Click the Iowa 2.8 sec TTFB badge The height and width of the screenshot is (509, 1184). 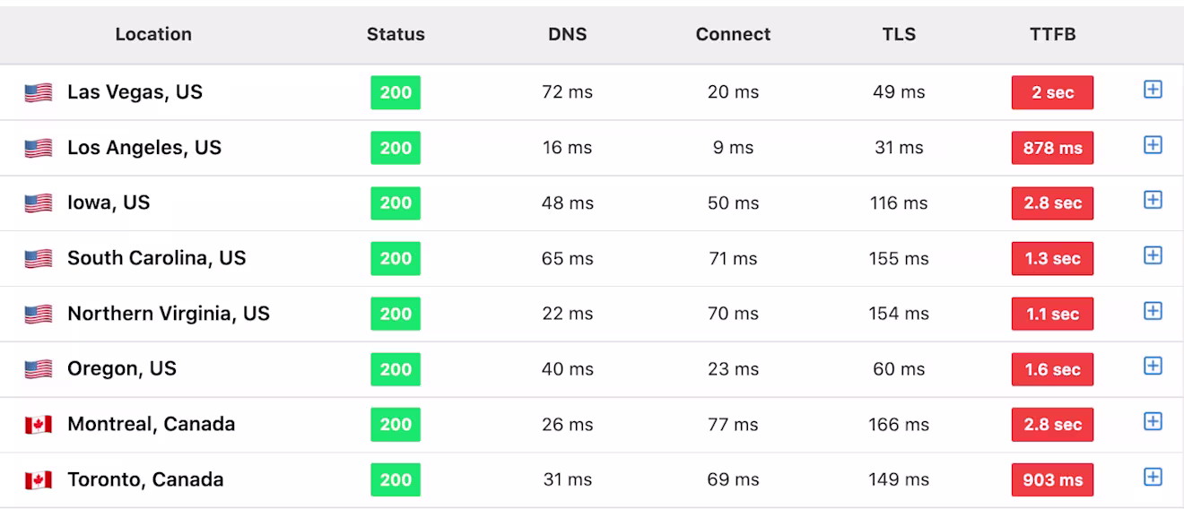1052,203
